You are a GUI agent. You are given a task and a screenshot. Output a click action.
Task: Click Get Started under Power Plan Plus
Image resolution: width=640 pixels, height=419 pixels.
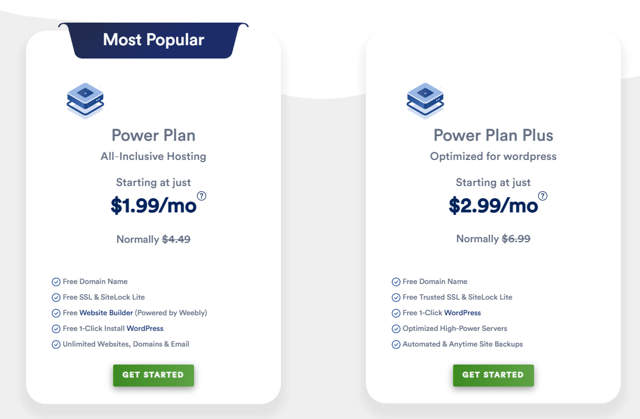coord(493,375)
